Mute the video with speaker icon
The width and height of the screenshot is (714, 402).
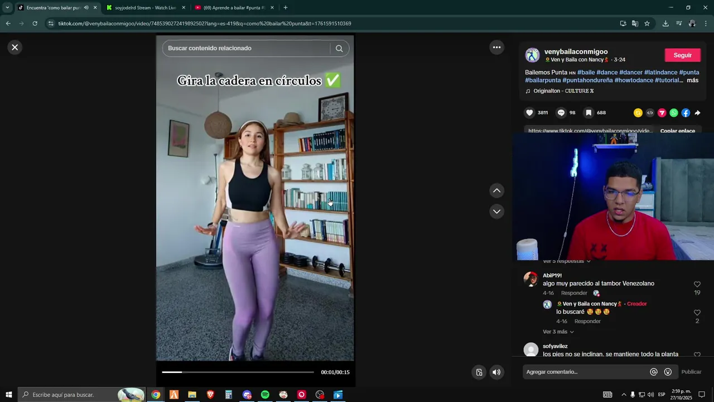point(496,372)
